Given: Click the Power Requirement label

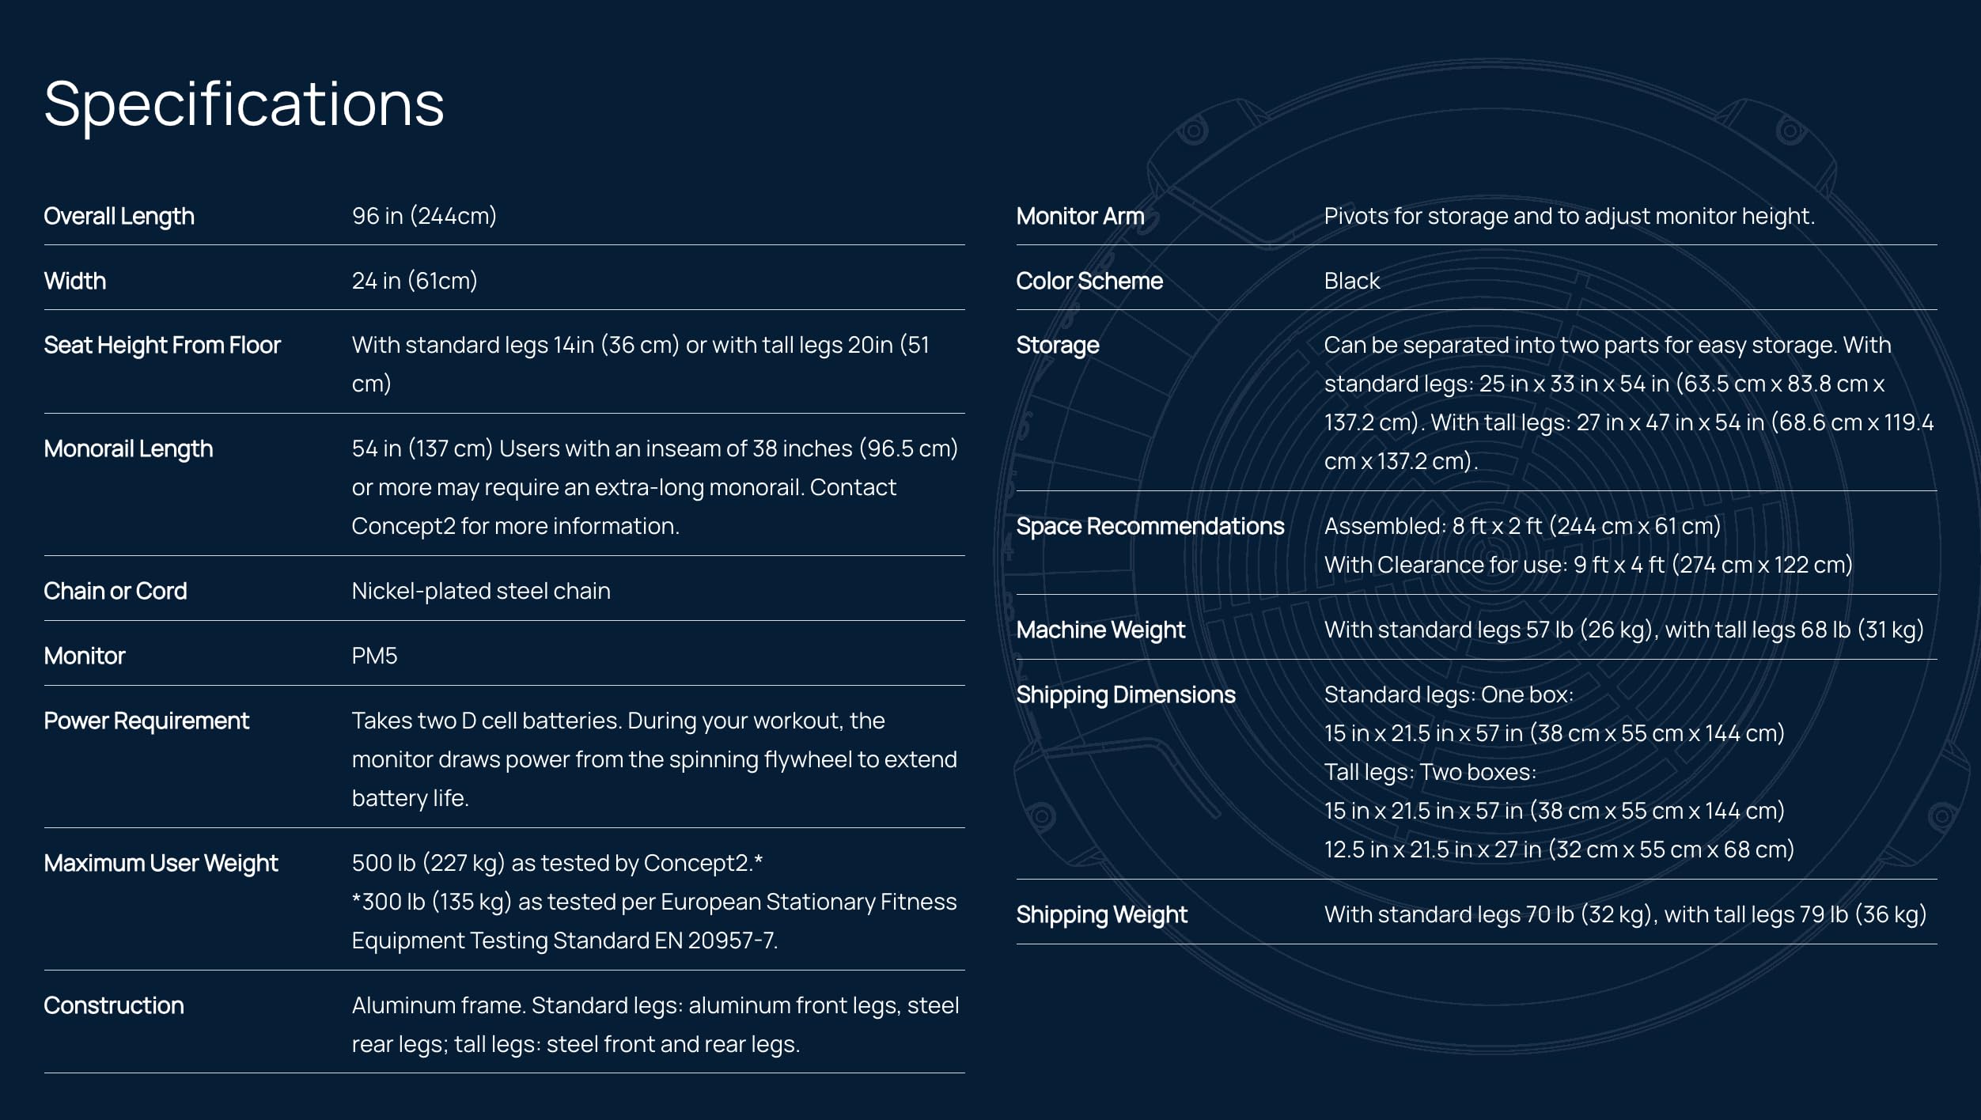Looking at the screenshot, I should [146, 721].
